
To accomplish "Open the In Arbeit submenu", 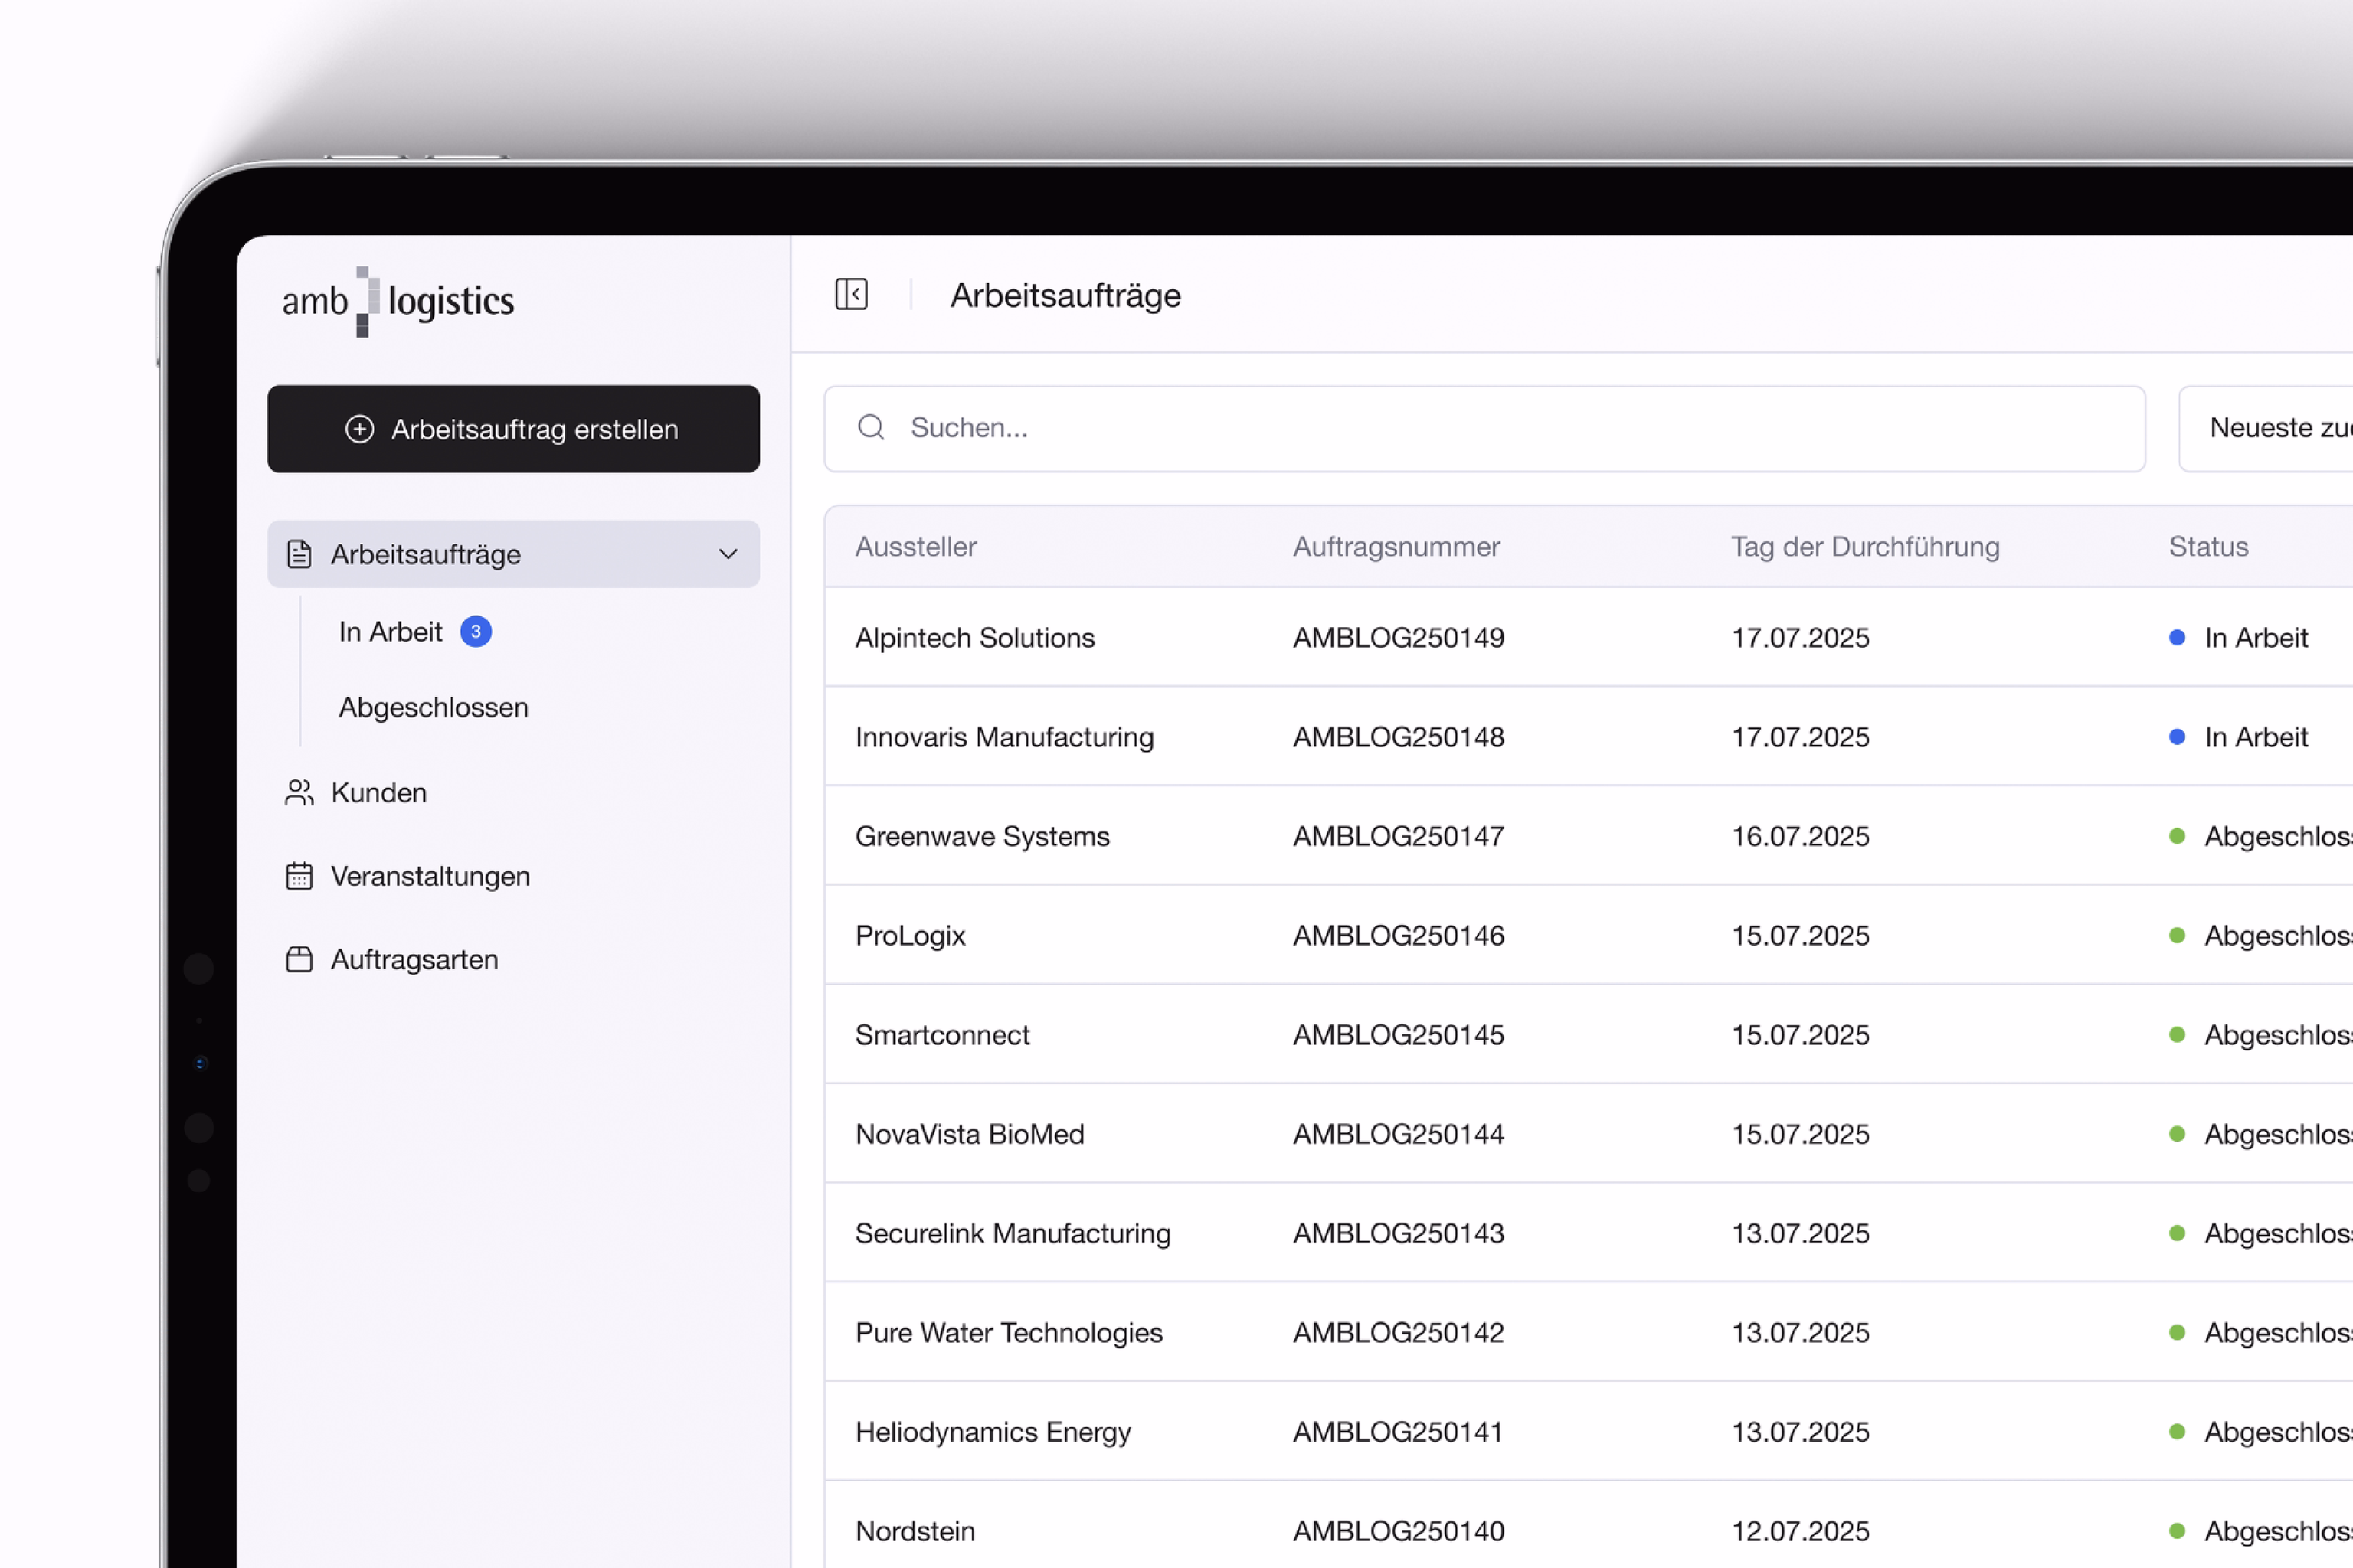I will 391,632.
